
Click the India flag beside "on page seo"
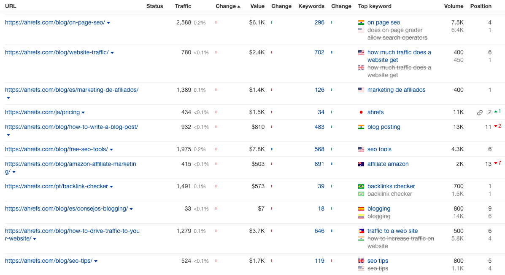click(x=361, y=22)
